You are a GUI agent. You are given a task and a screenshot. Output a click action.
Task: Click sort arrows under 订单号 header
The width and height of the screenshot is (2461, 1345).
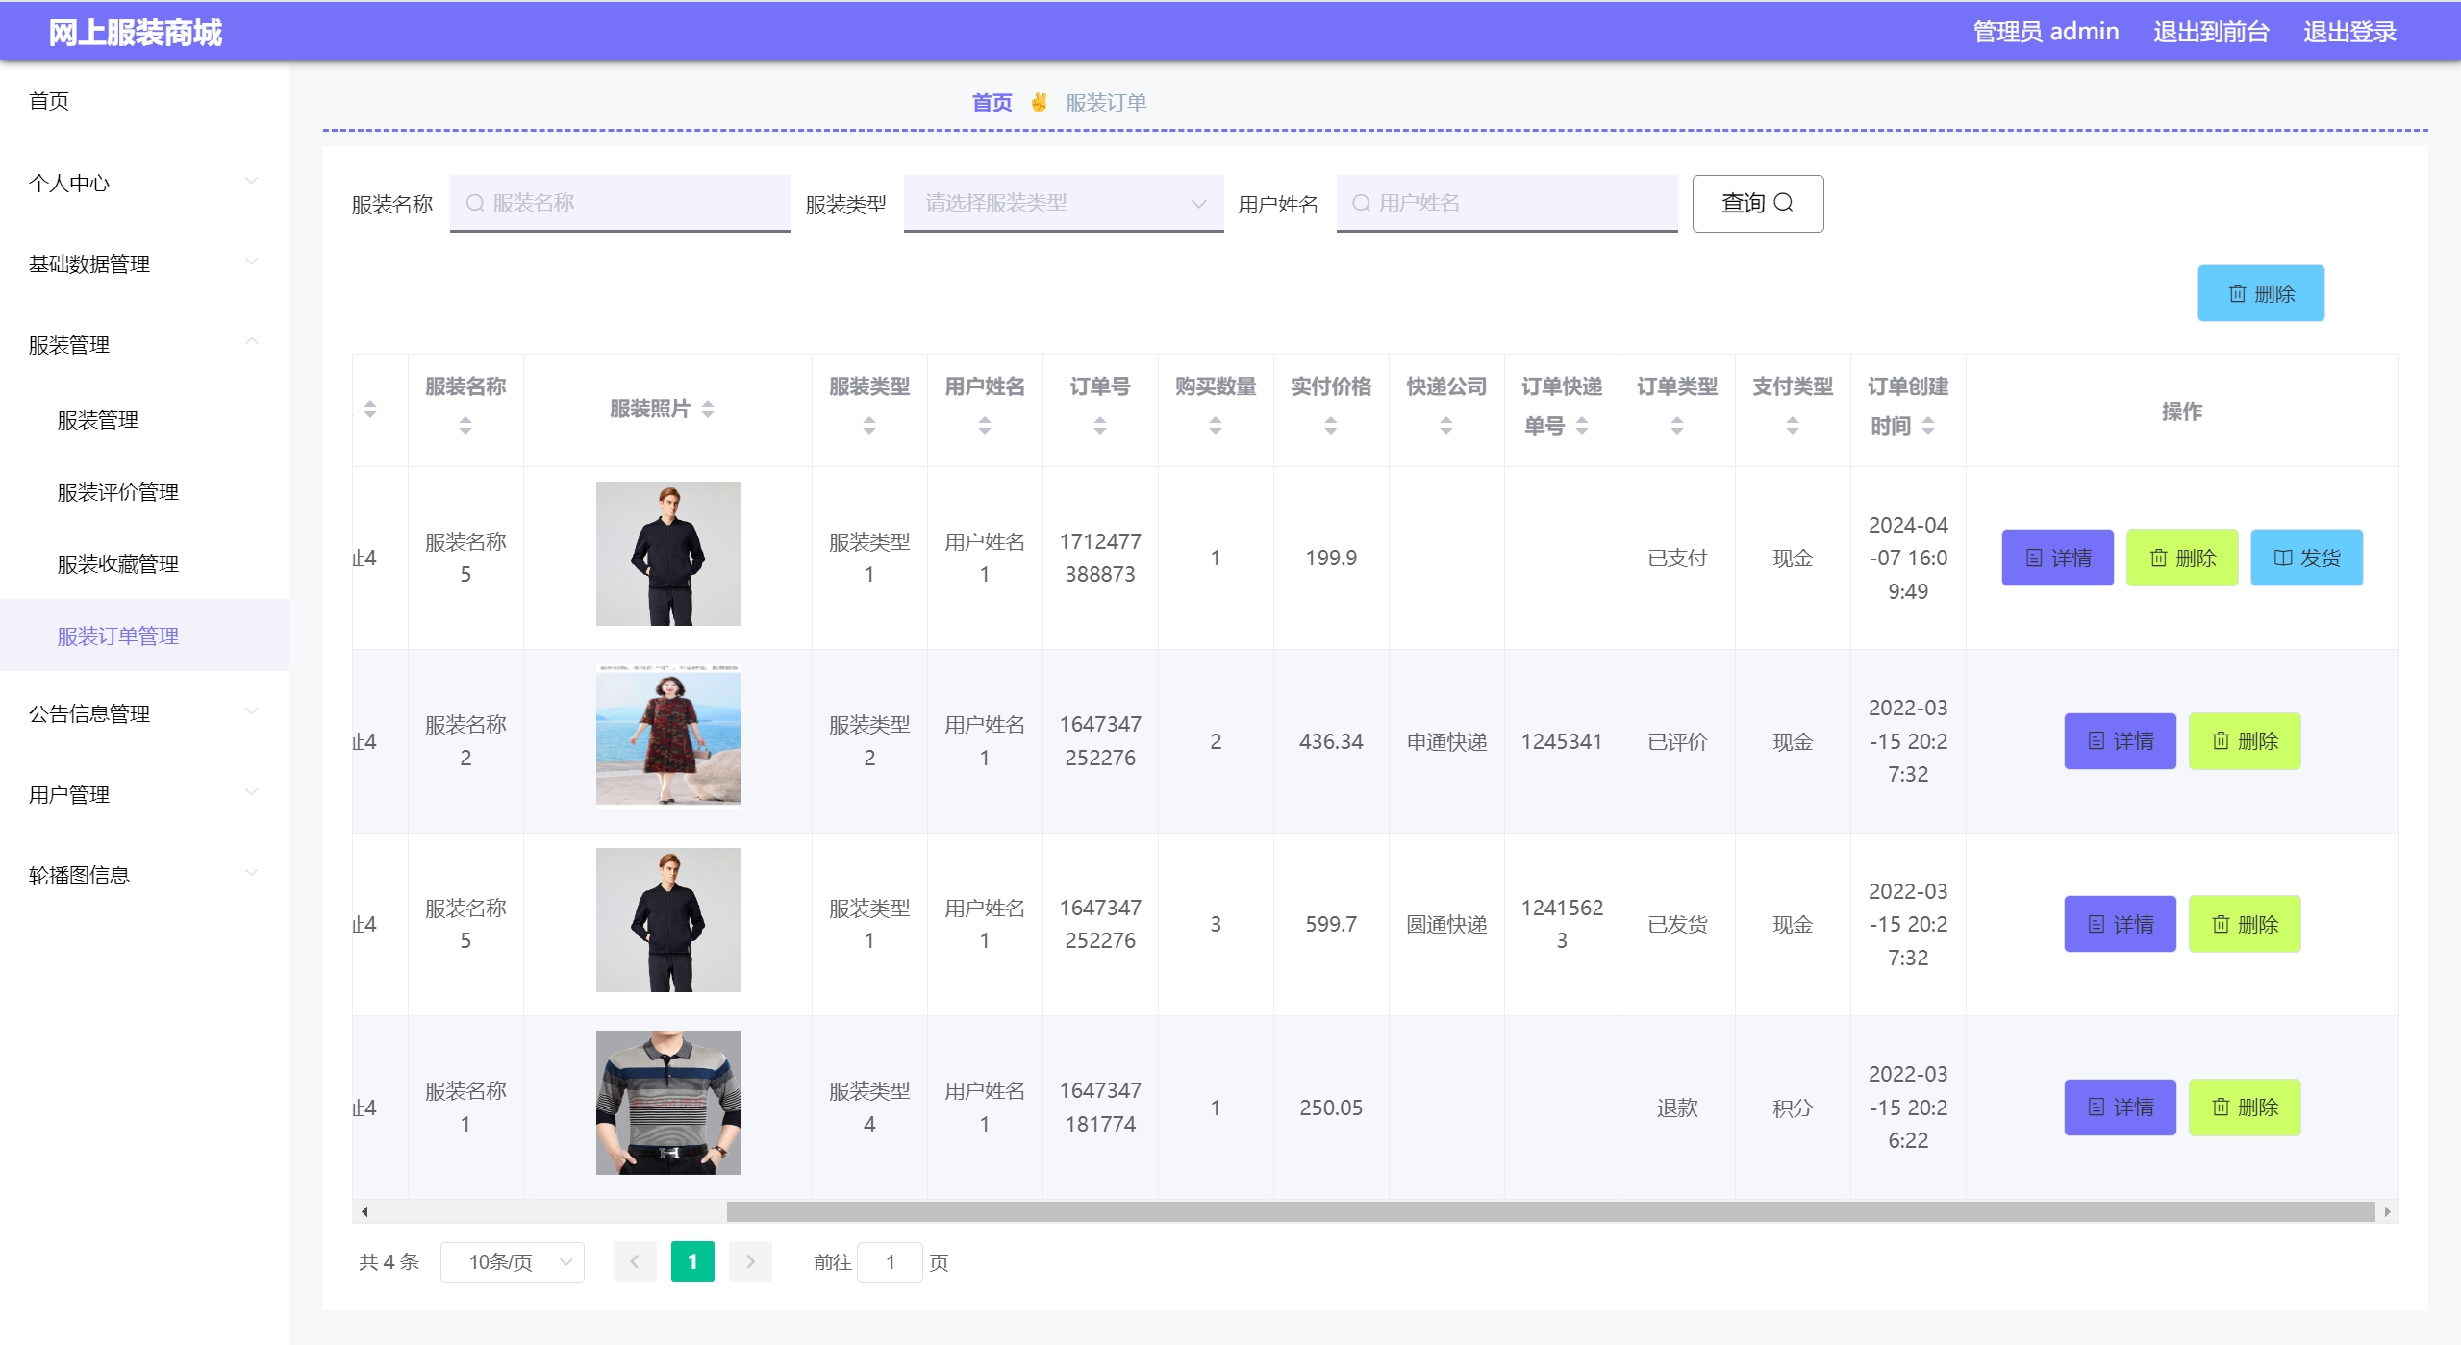[x=1100, y=425]
